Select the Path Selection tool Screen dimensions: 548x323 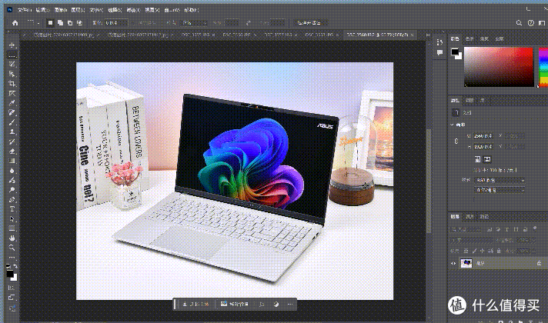[x=12, y=218]
